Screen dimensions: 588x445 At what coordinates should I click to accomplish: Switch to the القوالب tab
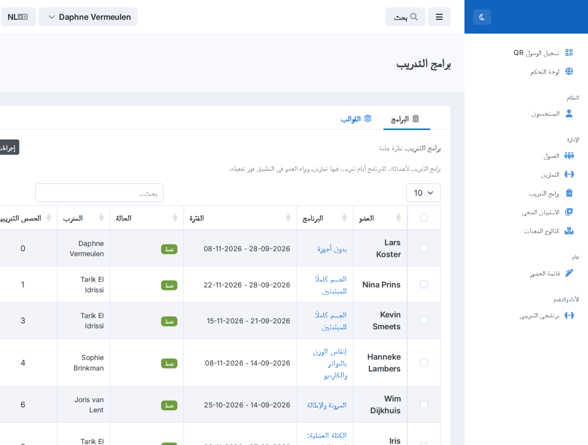pyautogui.click(x=356, y=119)
